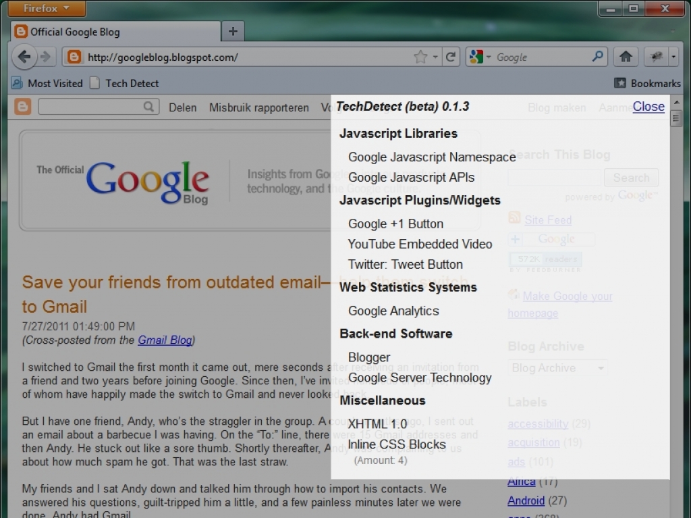Click the magnifier in the Google search box
The width and height of the screenshot is (691, 518).
pos(598,57)
